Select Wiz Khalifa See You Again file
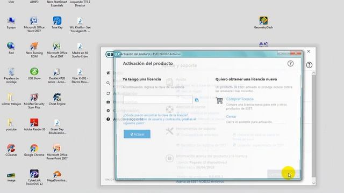This screenshot has height=193, width=344. point(80,25)
